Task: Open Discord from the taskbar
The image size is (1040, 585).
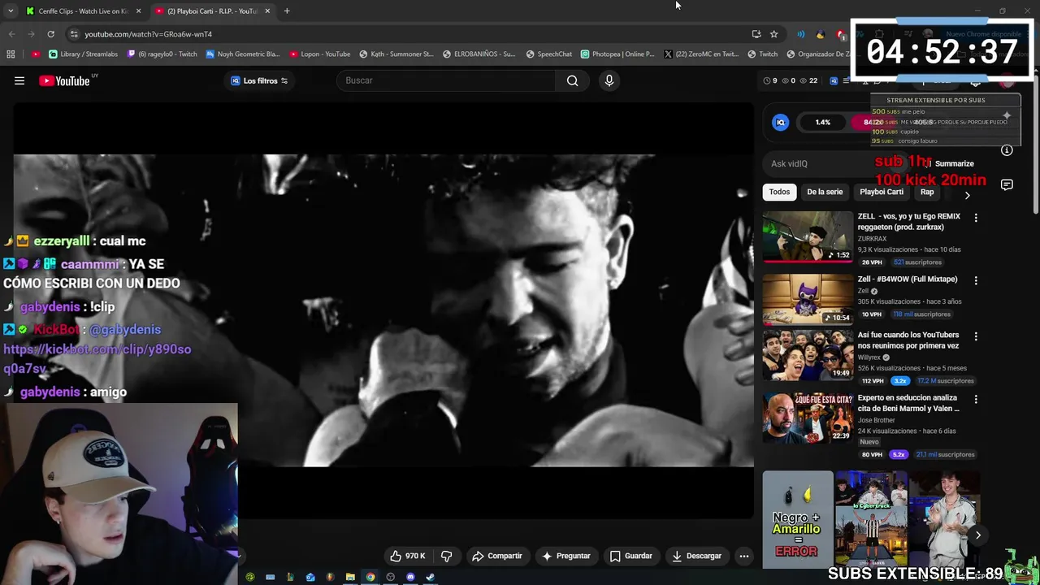Action: point(410,577)
